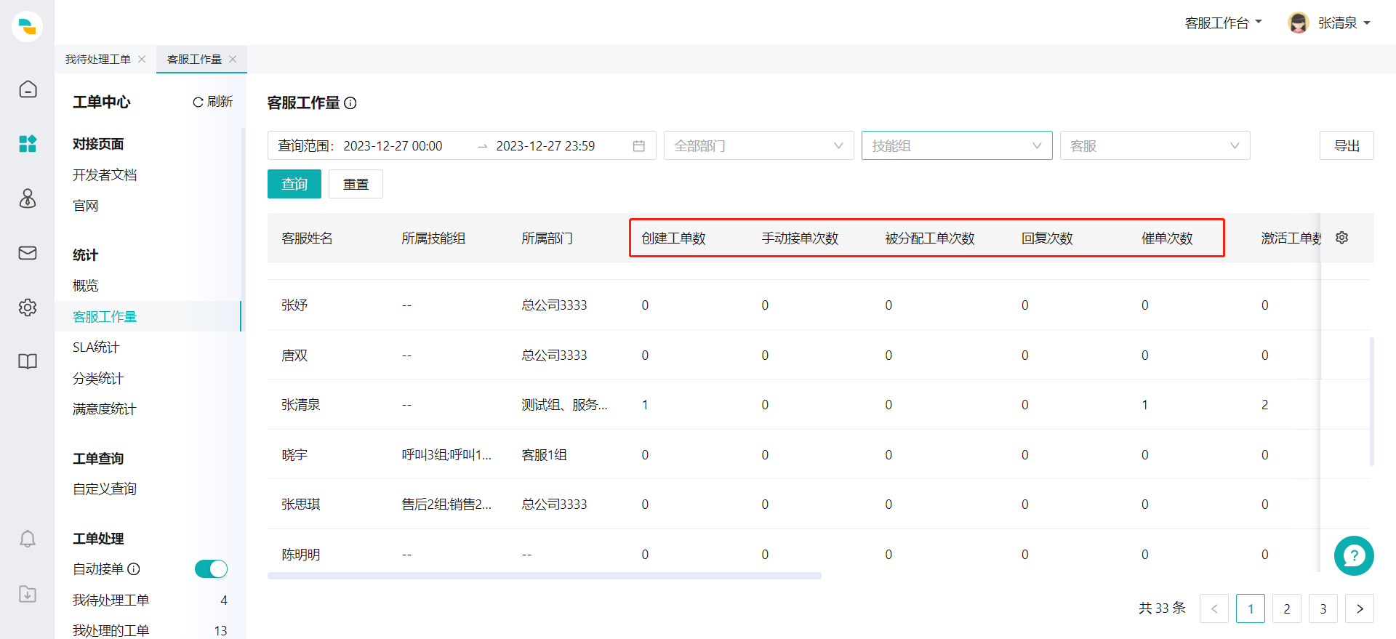
Task: Open the customer contacts icon in sidebar
Action: [28, 198]
